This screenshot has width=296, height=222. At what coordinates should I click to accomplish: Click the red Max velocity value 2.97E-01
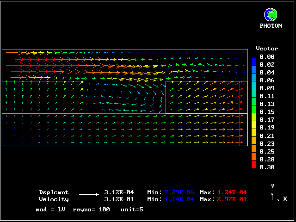[232, 199]
